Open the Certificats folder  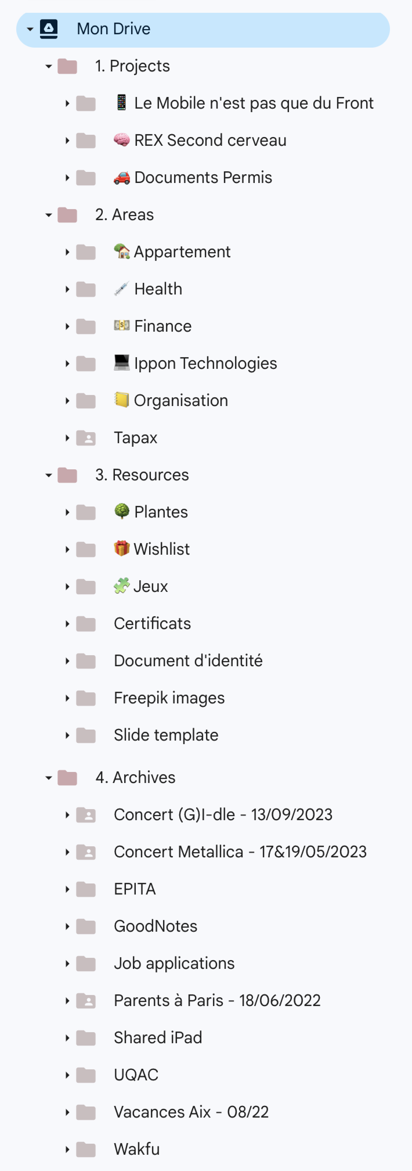click(152, 623)
